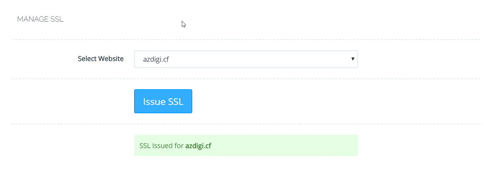Click the Select Website label

coord(100,59)
